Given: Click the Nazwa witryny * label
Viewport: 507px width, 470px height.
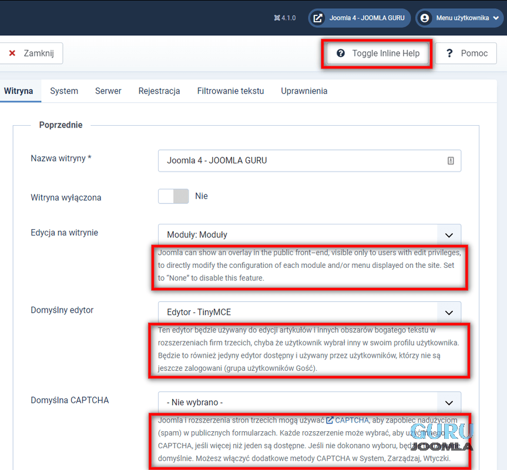Looking at the screenshot, I should click(x=61, y=159).
